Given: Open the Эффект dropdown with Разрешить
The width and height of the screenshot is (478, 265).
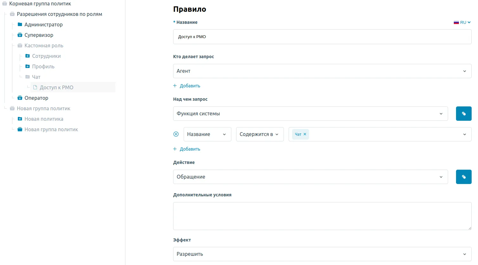Looking at the screenshot, I should (x=322, y=254).
